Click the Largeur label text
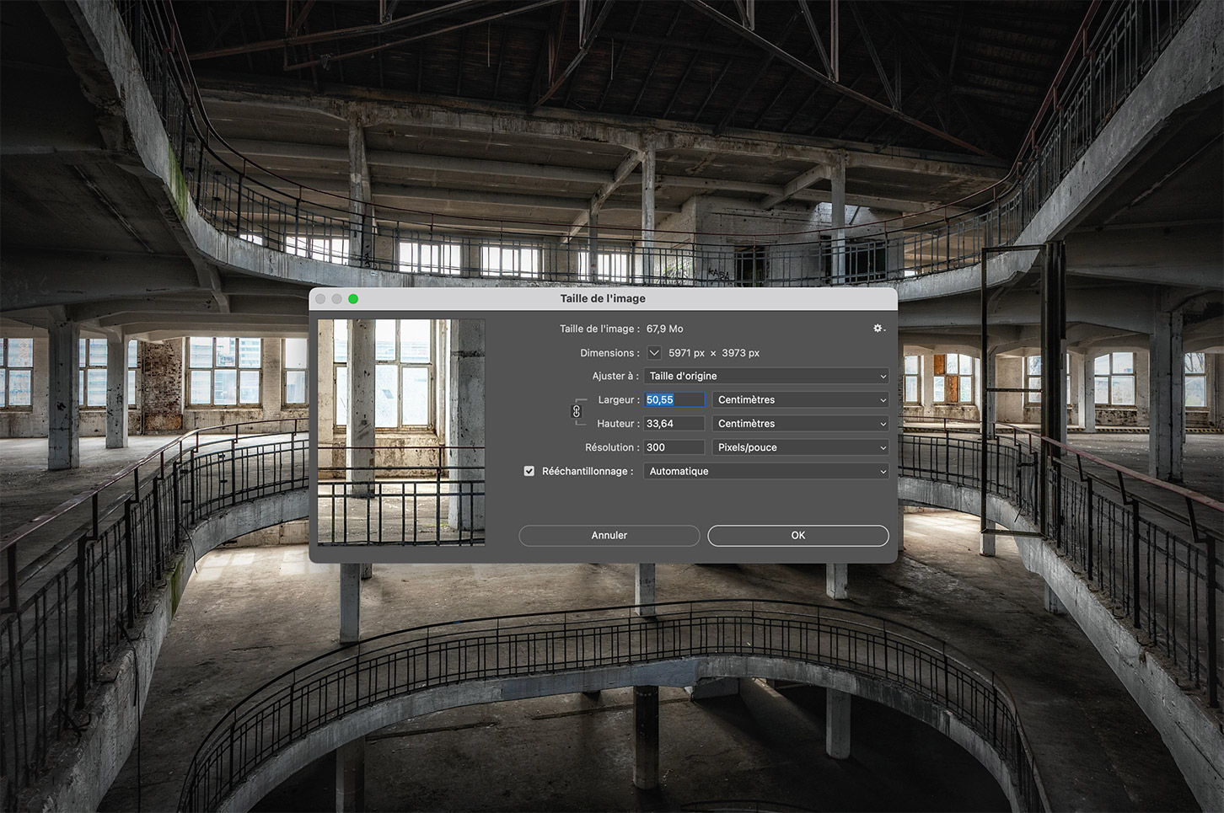The width and height of the screenshot is (1224, 813). (x=615, y=399)
